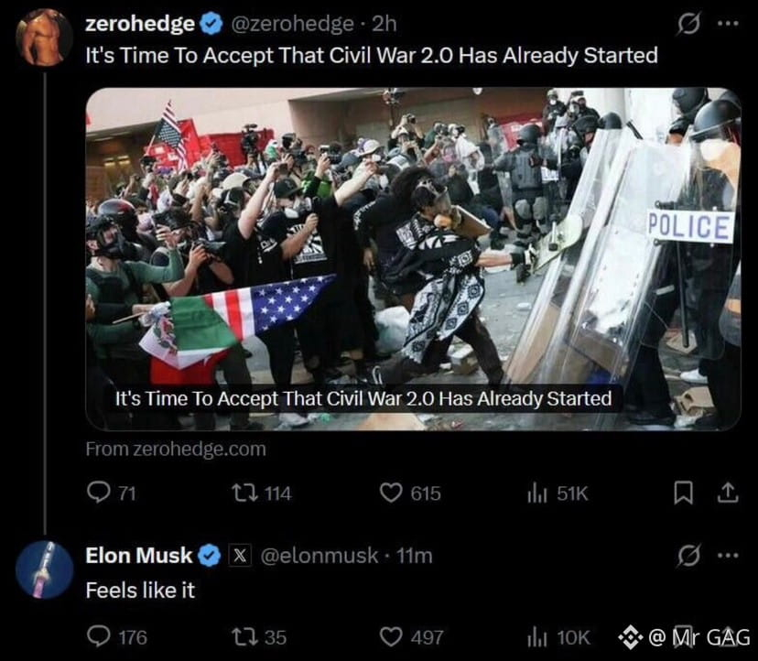Open more options on Elon Musk's reply

coord(728,556)
